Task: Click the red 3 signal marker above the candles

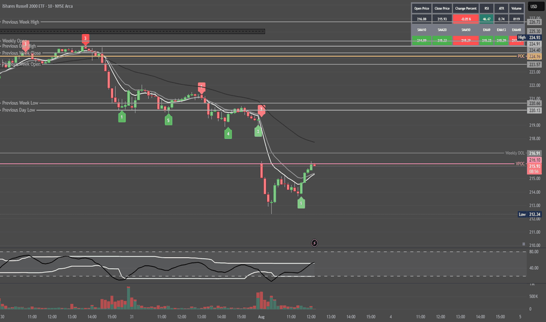Action: click(86, 39)
